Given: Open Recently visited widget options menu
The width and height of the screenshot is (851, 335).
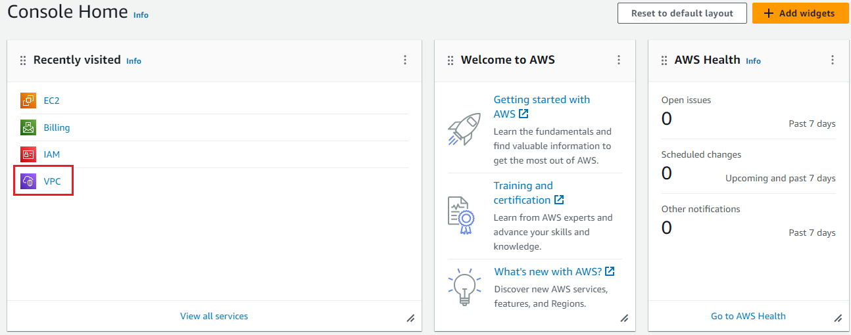Looking at the screenshot, I should coord(405,60).
